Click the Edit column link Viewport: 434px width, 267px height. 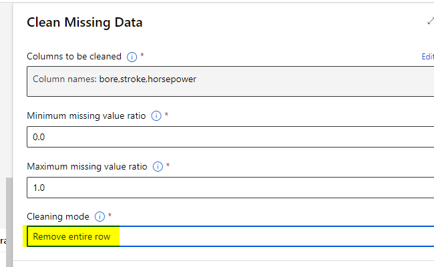coord(427,57)
